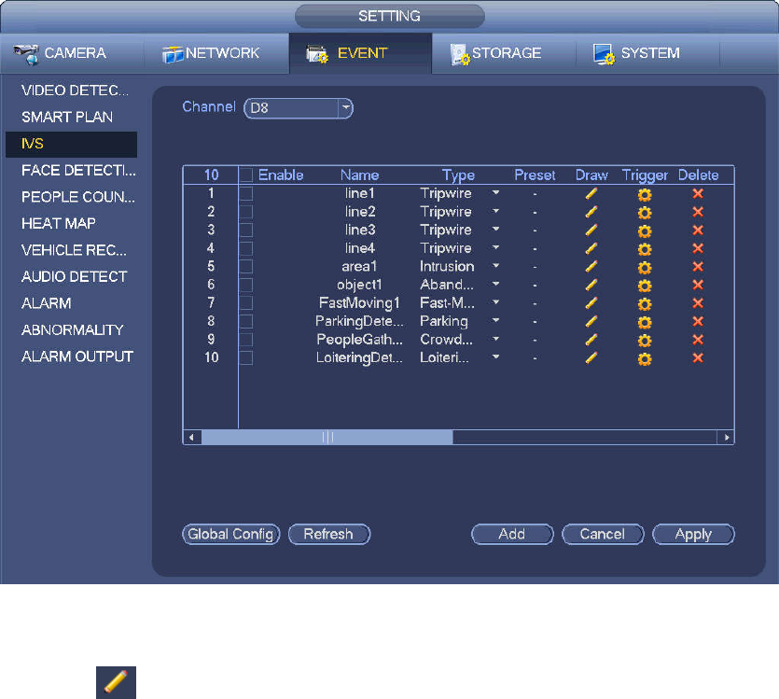Click the draw pencil icon for line1
Image resolution: width=779 pixels, height=699 pixels.
coord(591,194)
